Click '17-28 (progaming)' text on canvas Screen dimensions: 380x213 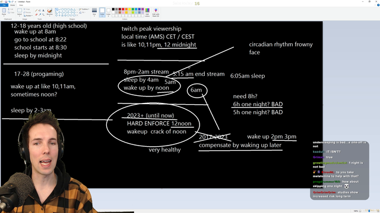pyautogui.click(x=39, y=74)
